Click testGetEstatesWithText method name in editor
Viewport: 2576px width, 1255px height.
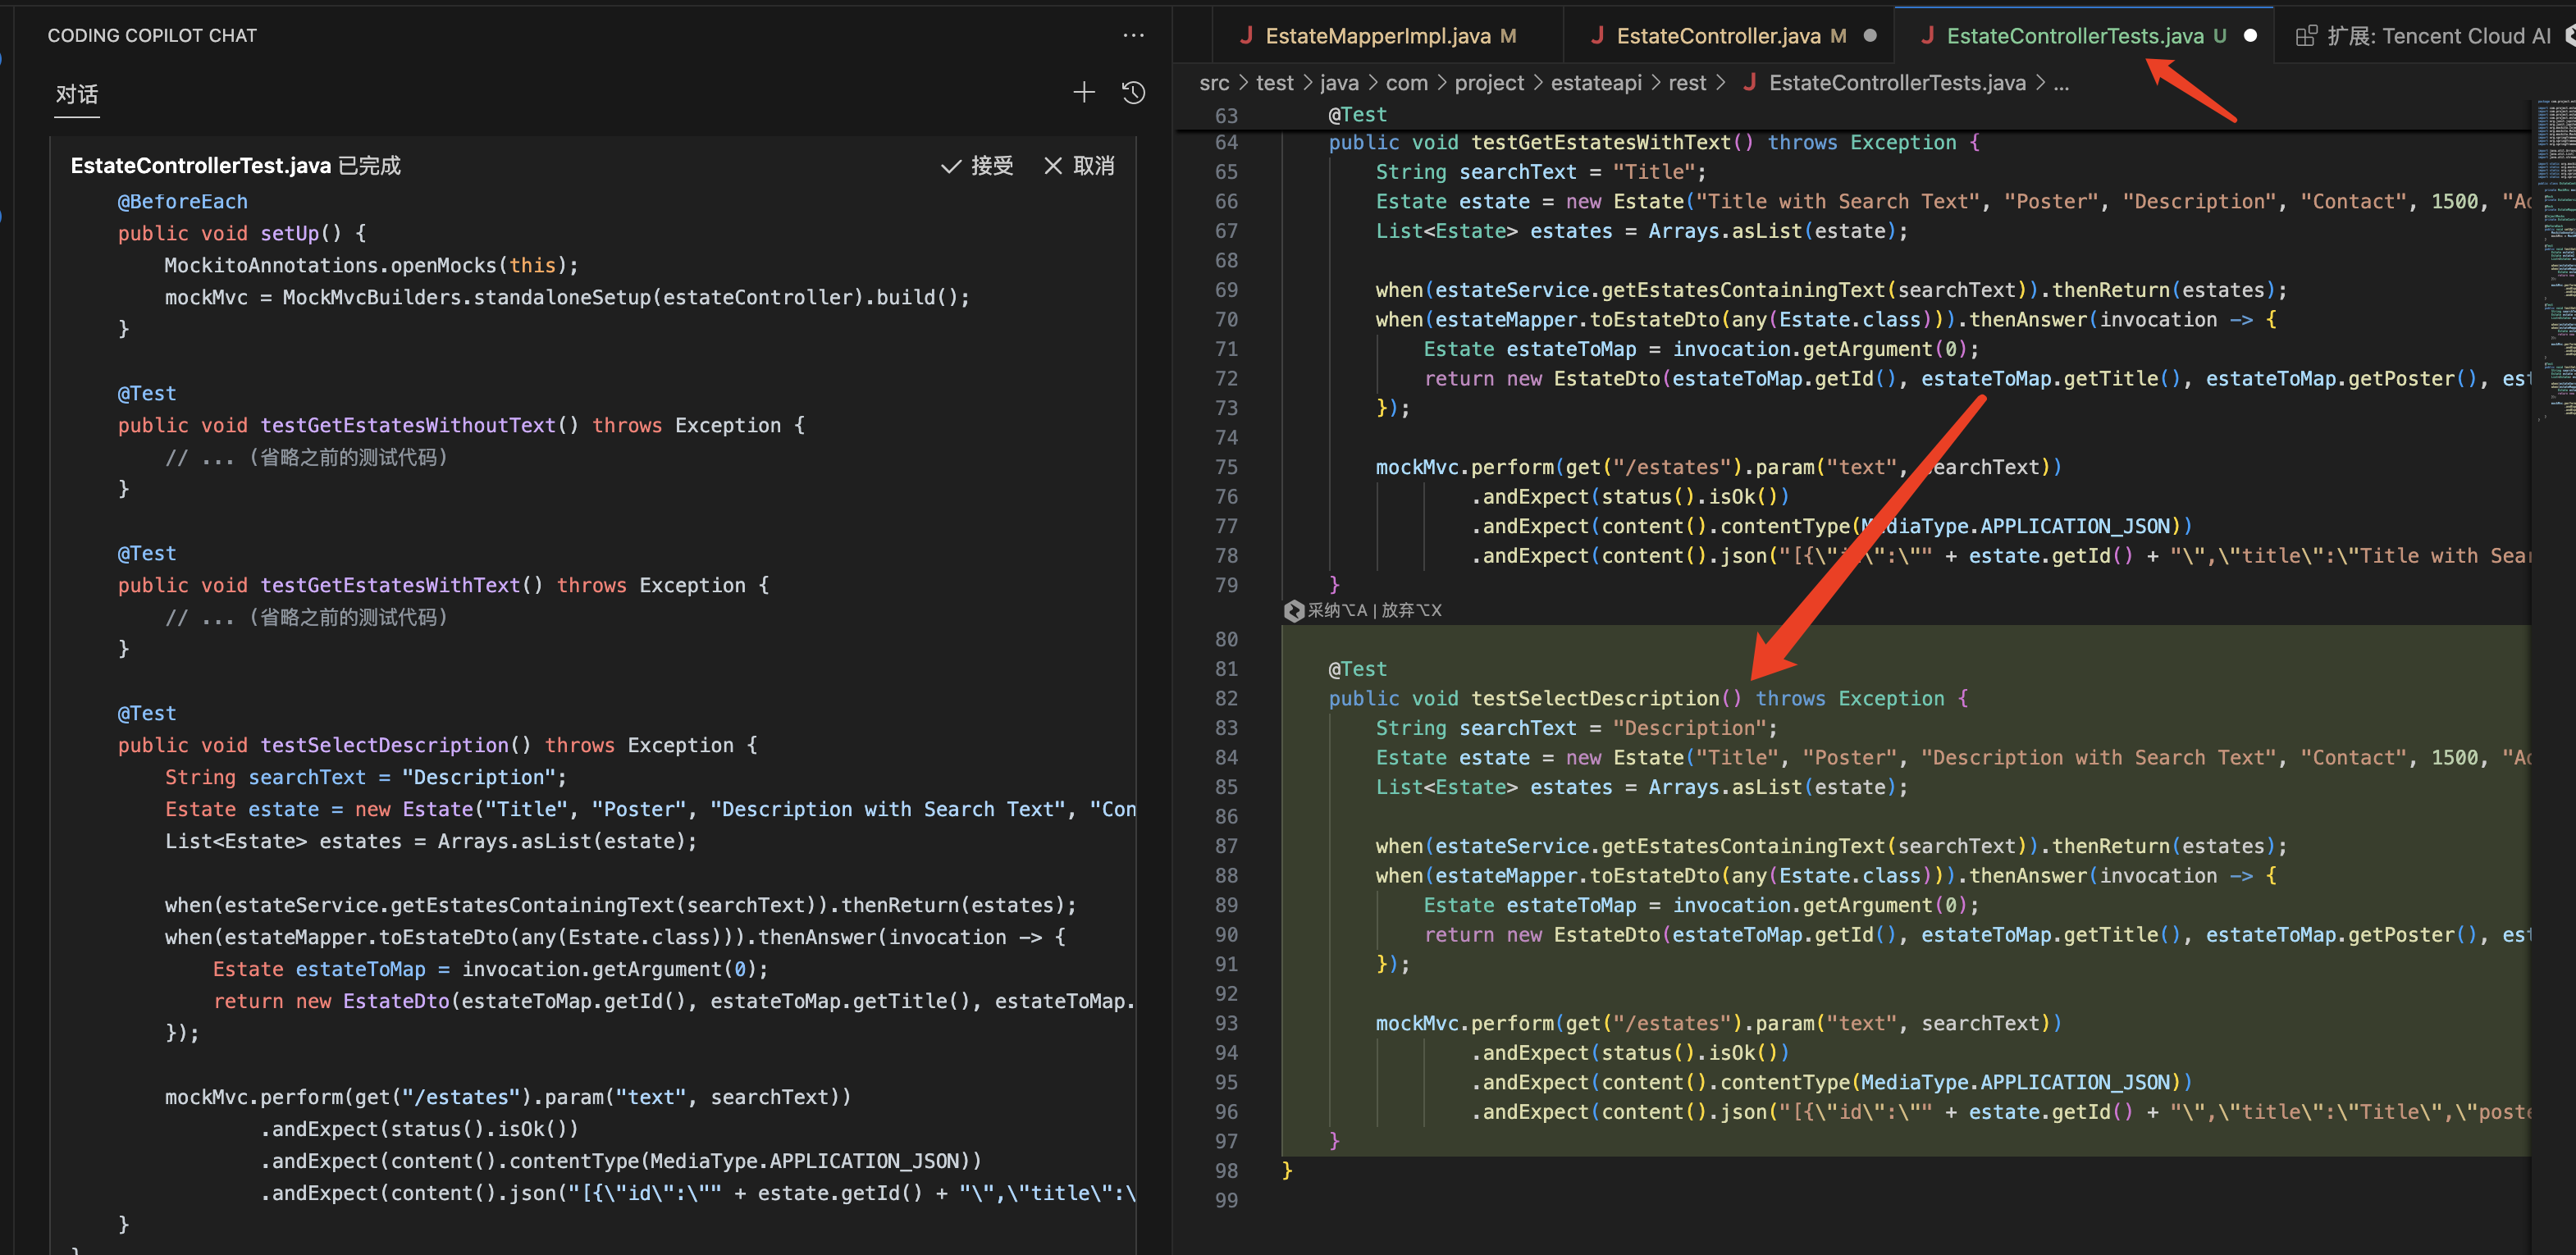coord(1600,143)
